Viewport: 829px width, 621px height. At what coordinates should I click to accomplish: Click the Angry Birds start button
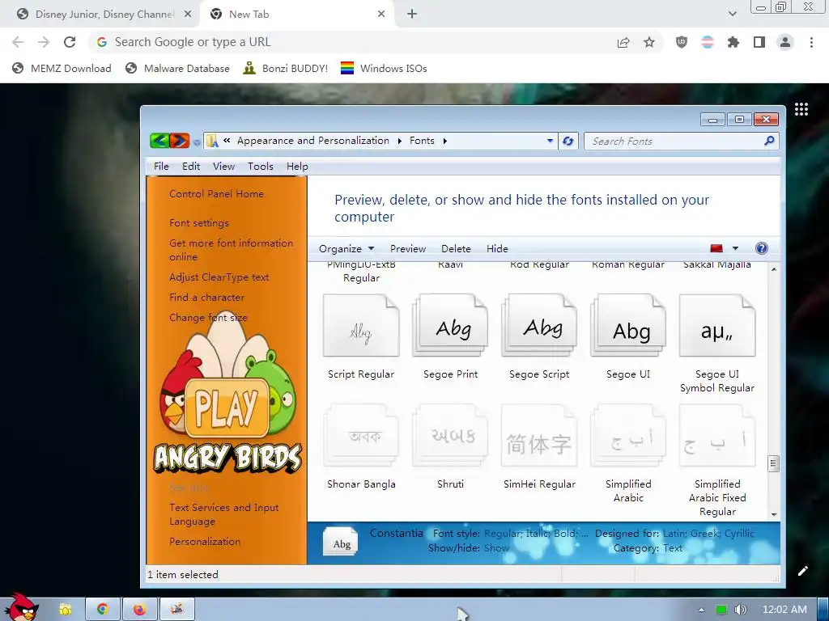tap(21, 607)
